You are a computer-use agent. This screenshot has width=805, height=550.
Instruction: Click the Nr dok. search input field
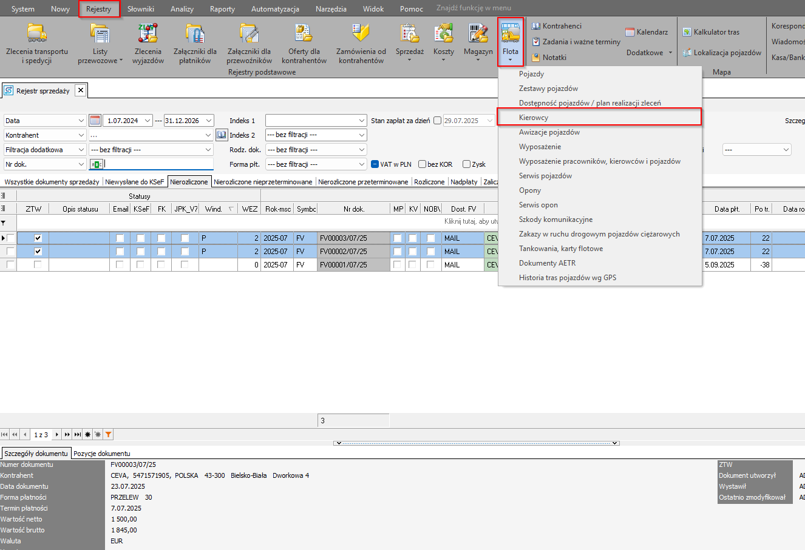(x=158, y=164)
